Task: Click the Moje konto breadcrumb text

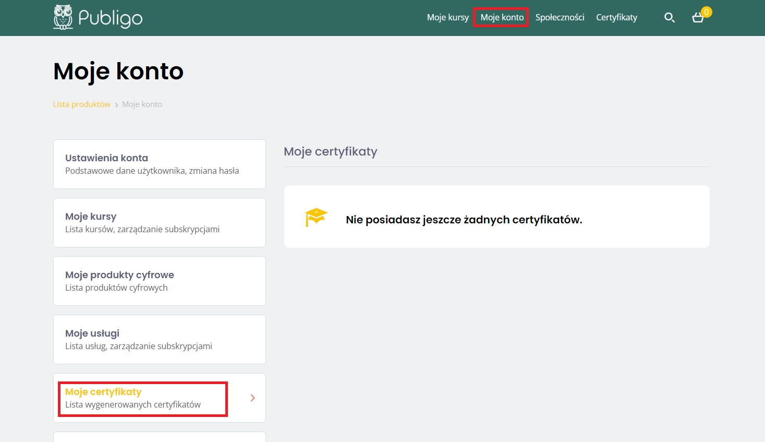Action: (x=142, y=104)
